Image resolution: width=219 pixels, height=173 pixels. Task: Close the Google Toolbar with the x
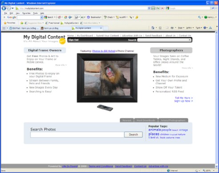tap(4, 17)
